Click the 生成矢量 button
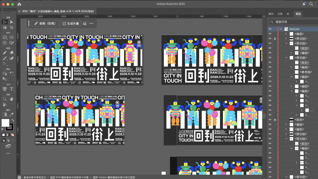The image size is (318, 179). pyautogui.click(x=71, y=23)
